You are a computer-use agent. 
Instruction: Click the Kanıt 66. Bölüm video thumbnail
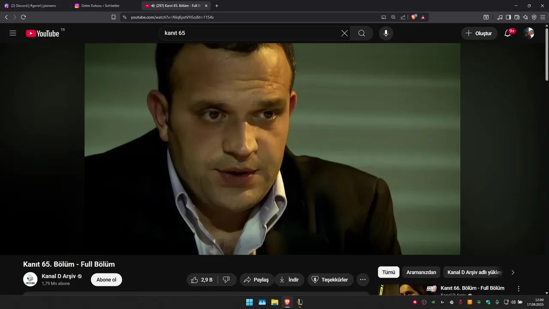tap(407, 290)
